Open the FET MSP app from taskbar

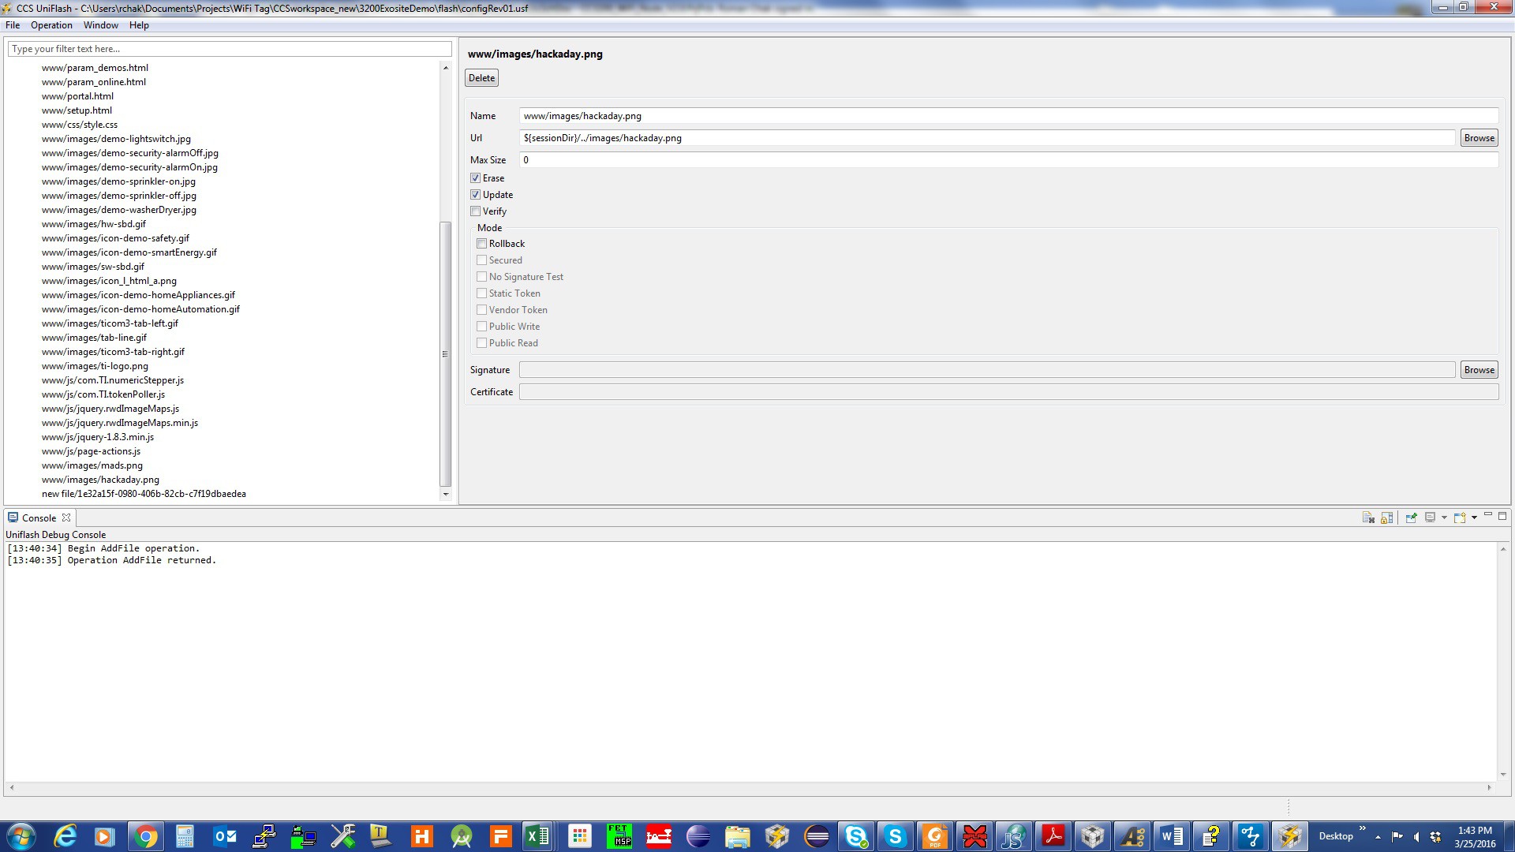pos(619,836)
